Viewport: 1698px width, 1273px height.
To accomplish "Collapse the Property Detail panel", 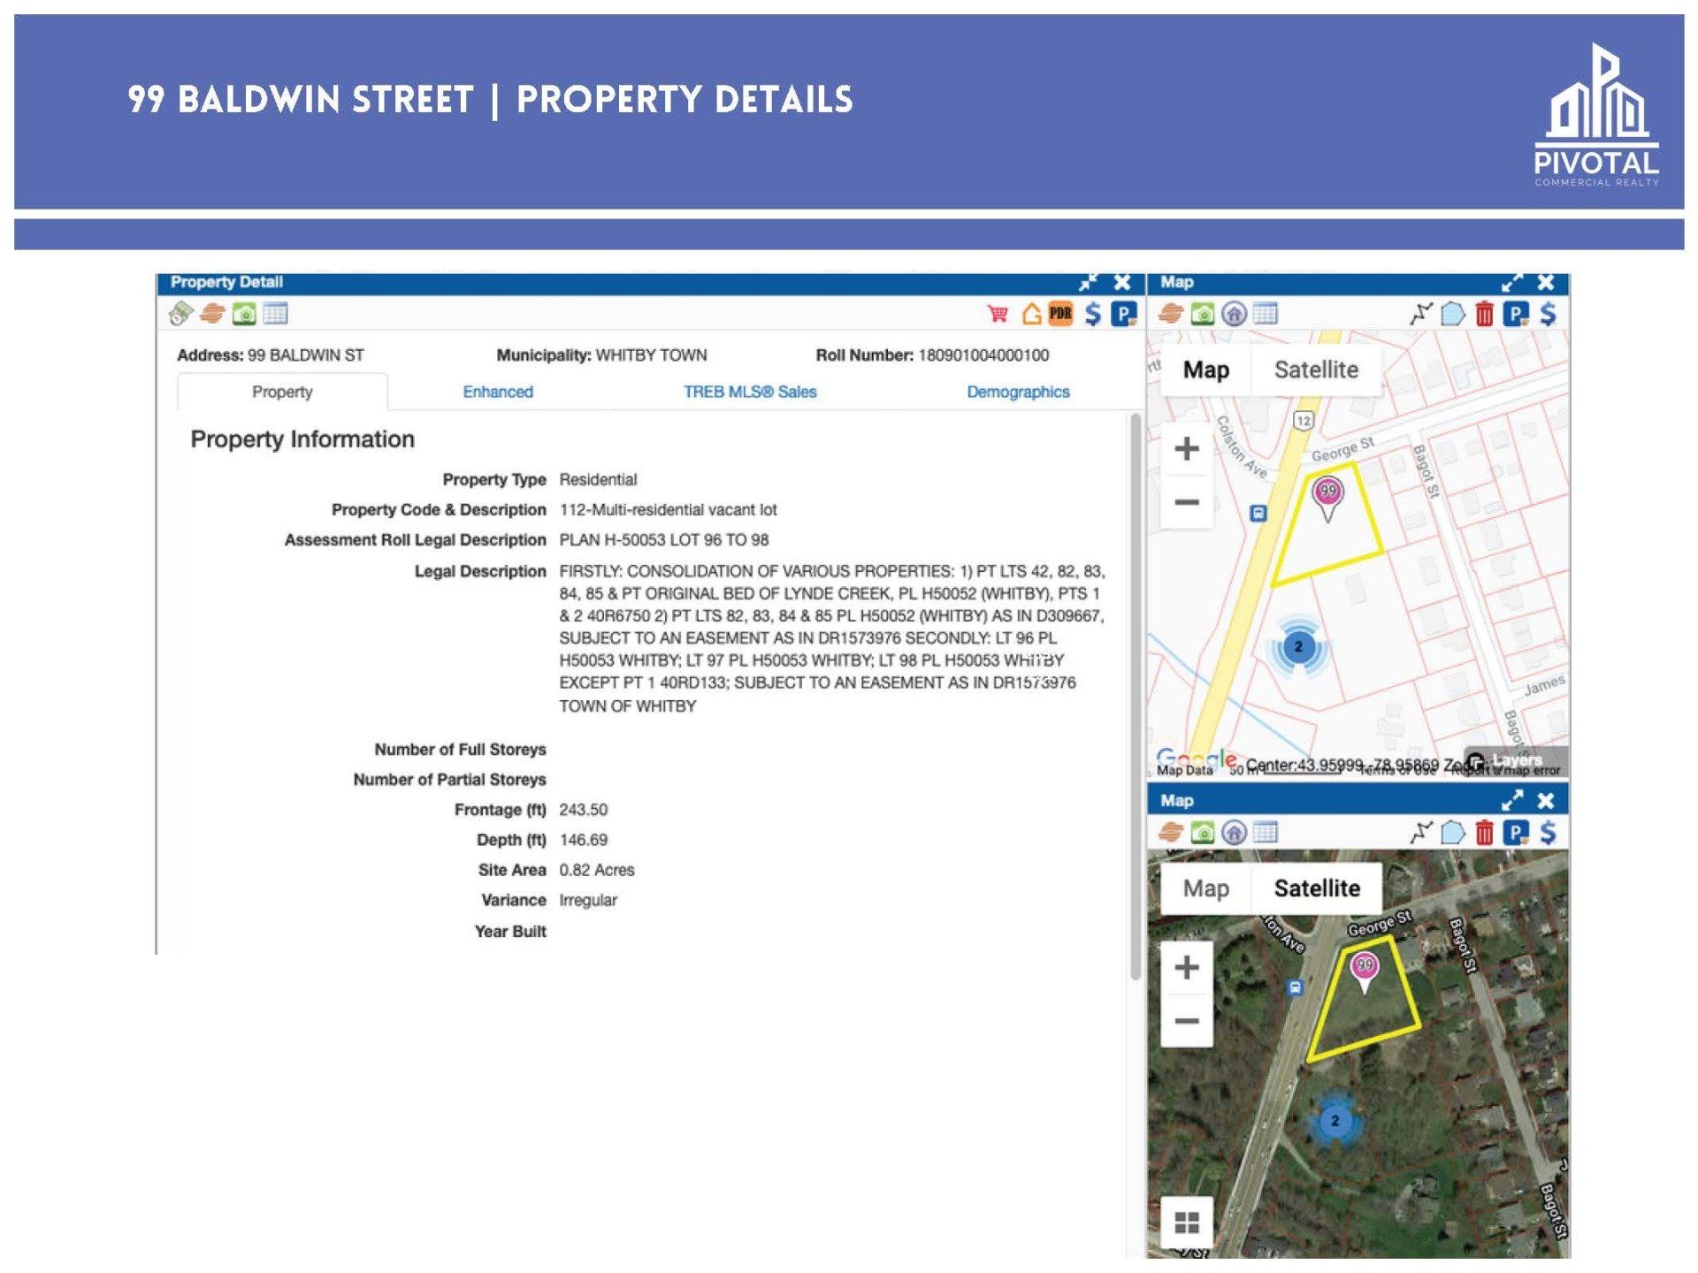I will (1089, 283).
